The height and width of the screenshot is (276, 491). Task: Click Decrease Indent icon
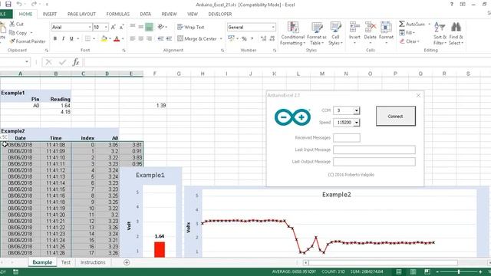coord(160,38)
